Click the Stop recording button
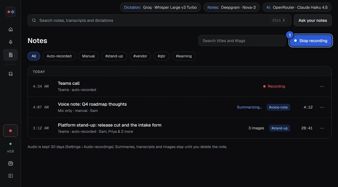Screen dimensions: 338x187 pos(311,41)
